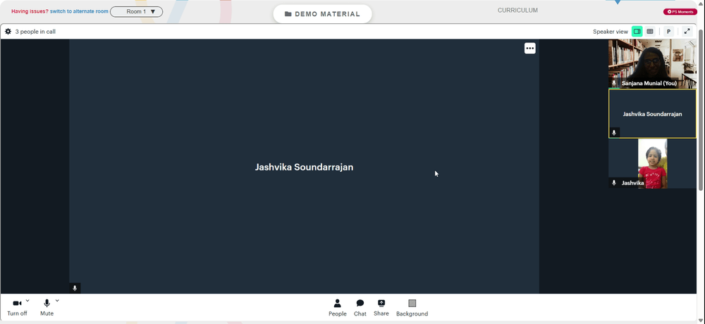This screenshot has height=324, width=705.
Task: Open three-dots menu on main video
Action: click(530, 48)
